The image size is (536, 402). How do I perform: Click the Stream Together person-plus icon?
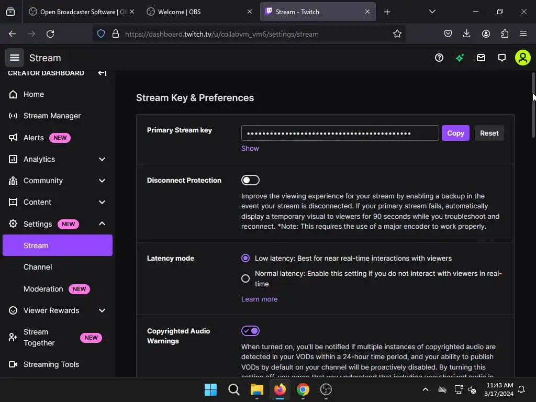pyautogui.click(x=13, y=338)
